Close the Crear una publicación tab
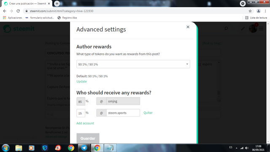Screen dimensions: 270x152 click(x=49, y=4)
